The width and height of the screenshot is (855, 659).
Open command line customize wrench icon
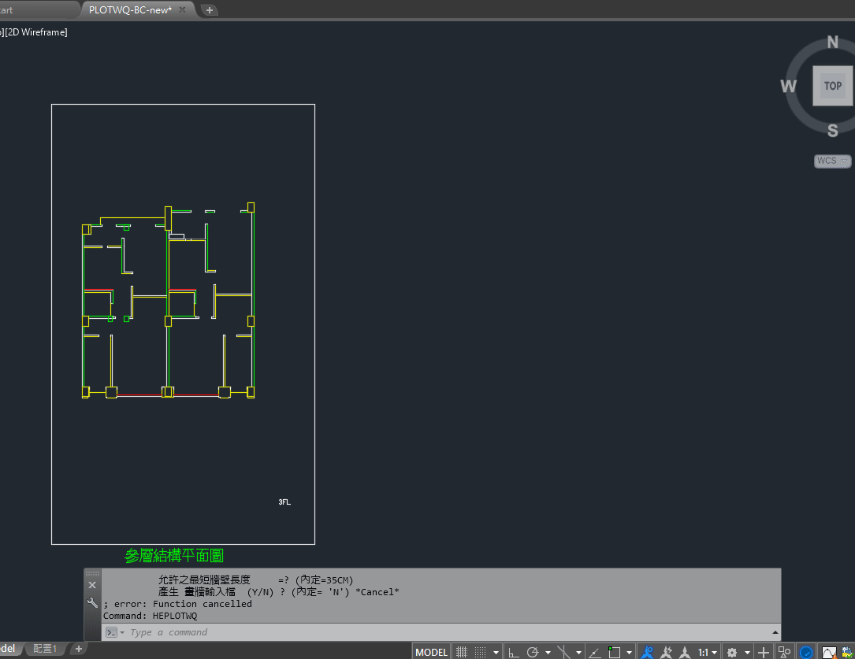tap(92, 603)
